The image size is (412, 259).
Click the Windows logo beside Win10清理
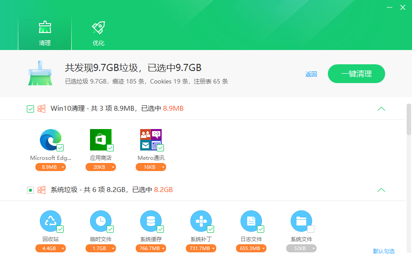click(x=41, y=109)
